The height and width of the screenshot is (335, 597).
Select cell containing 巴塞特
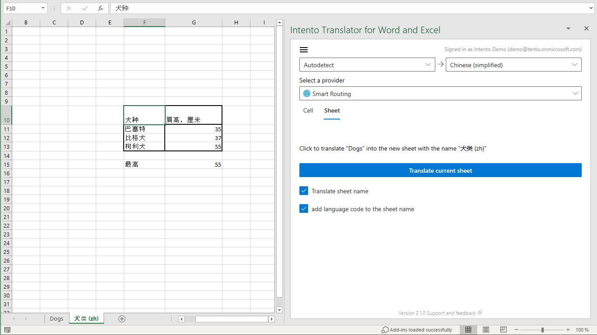tap(144, 129)
